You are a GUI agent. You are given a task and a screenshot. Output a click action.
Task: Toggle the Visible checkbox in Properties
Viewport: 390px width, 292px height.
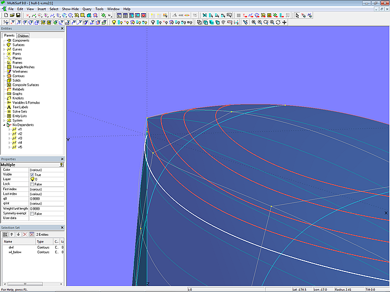[32, 175]
